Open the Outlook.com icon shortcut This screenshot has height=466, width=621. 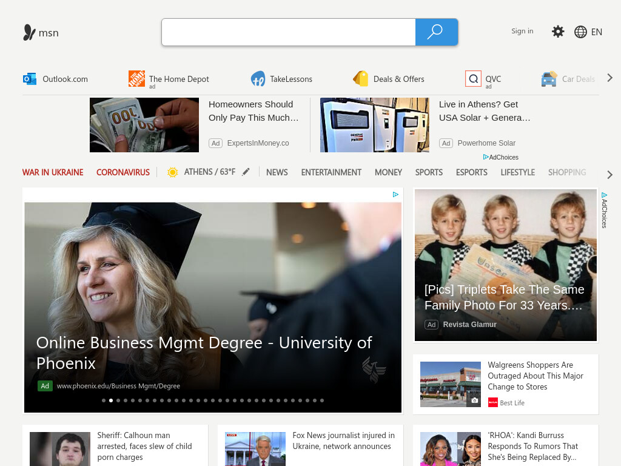click(x=30, y=79)
